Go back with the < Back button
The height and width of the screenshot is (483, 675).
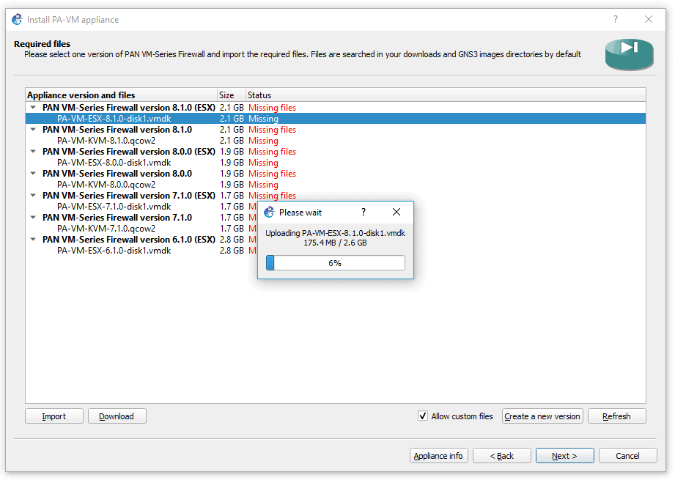[x=502, y=455]
